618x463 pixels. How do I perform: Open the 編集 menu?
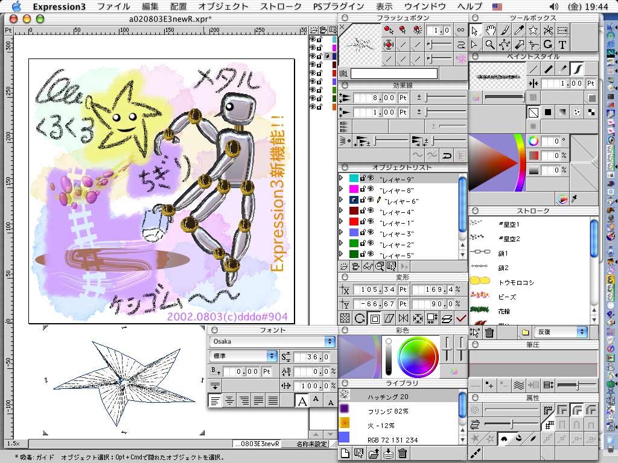(x=150, y=7)
